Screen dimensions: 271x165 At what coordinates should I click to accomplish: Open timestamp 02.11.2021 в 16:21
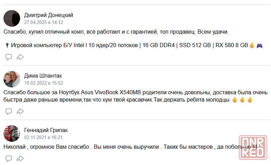pos(43,137)
